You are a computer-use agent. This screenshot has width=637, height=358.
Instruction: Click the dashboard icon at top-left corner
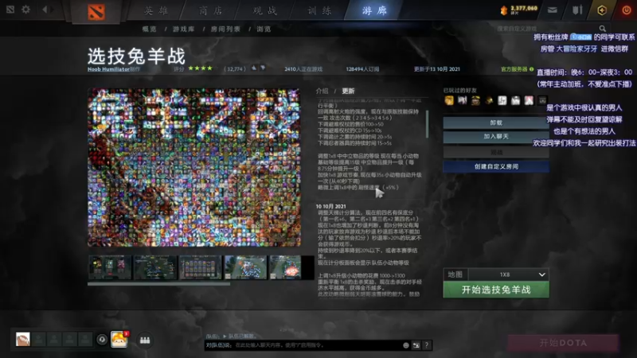point(10,9)
